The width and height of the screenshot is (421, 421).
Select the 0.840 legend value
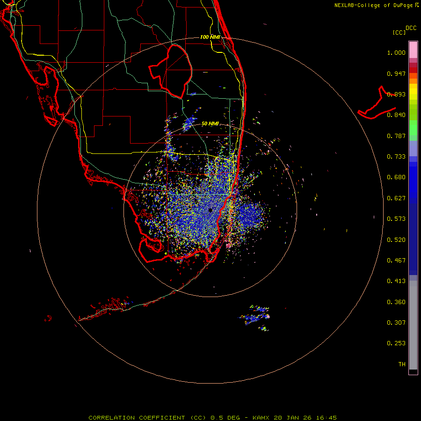[396, 115]
